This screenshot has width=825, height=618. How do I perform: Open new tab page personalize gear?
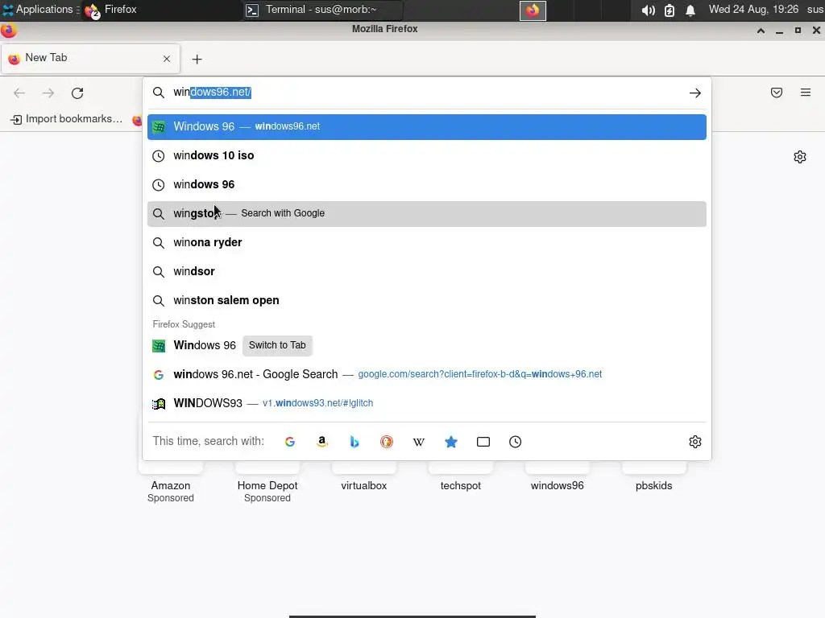tap(800, 157)
